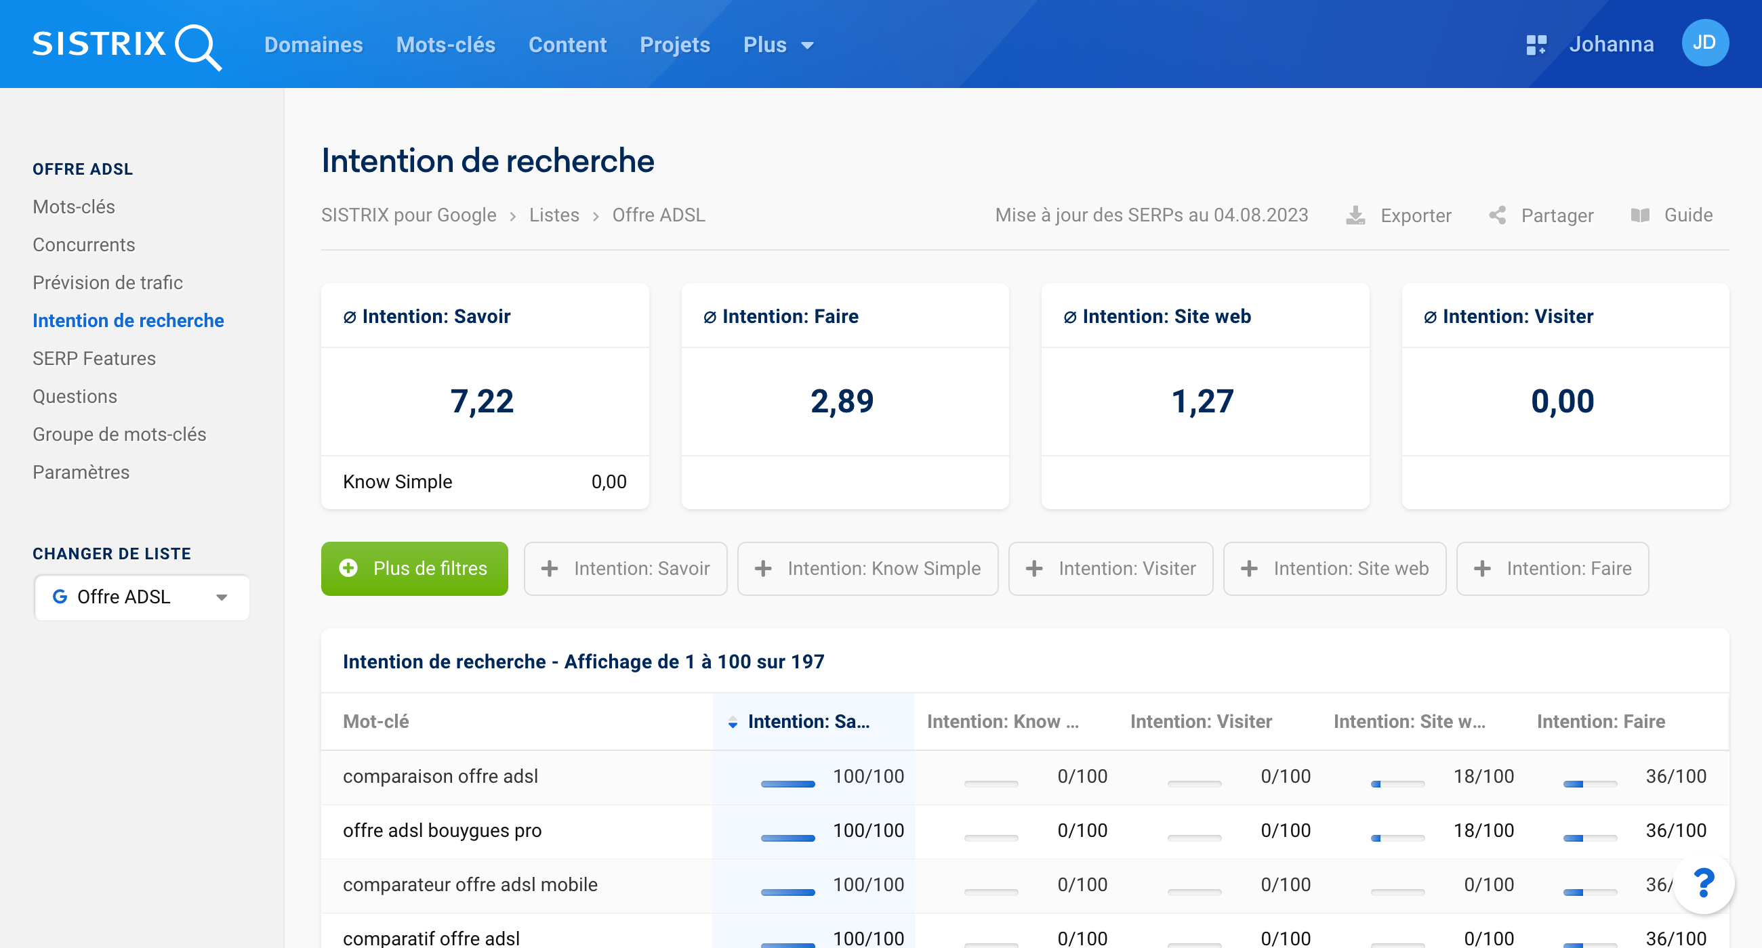Click plus icon on Intention: Savoir filter
This screenshot has width=1762, height=948.
coord(549,568)
